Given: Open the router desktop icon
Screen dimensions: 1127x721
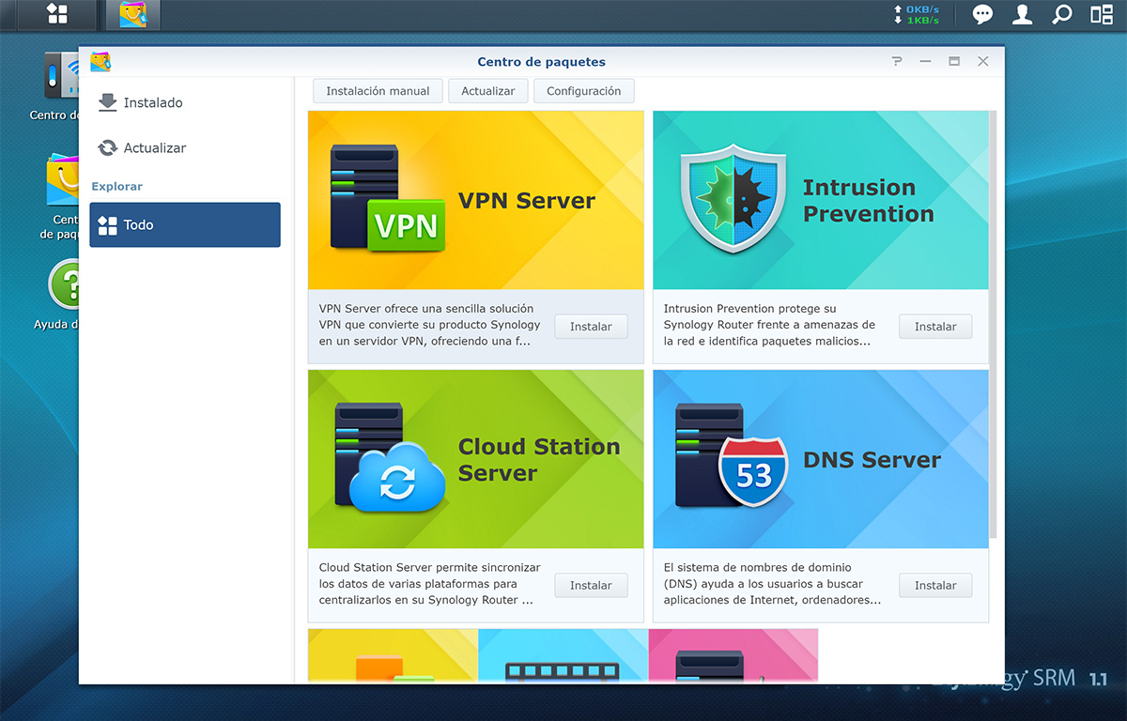Looking at the screenshot, I should (x=61, y=75).
